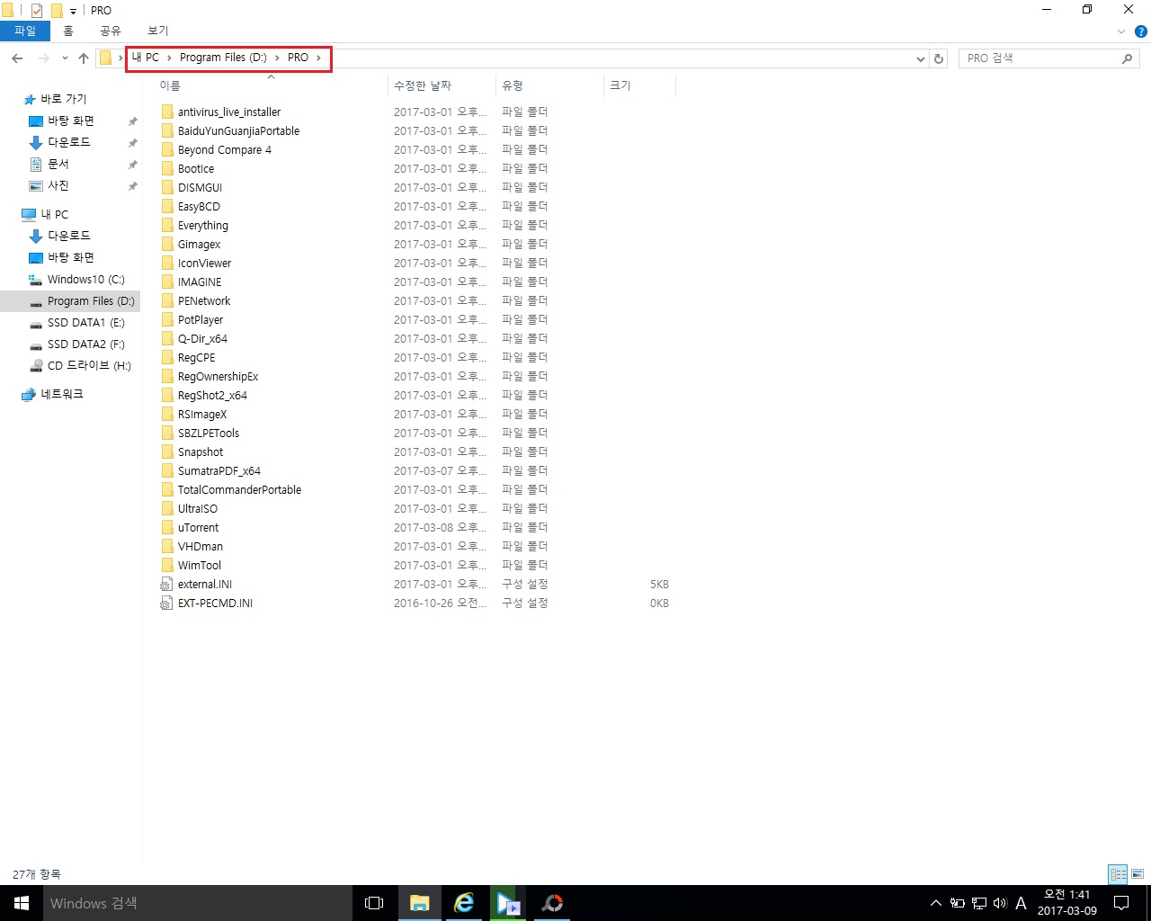Open File Explorer from taskbar
The image size is (1151, 921).
(x=419, y=903)
